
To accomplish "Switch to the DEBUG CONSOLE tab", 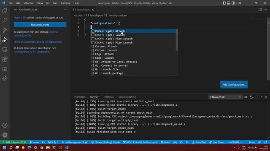I will [127, 97].
